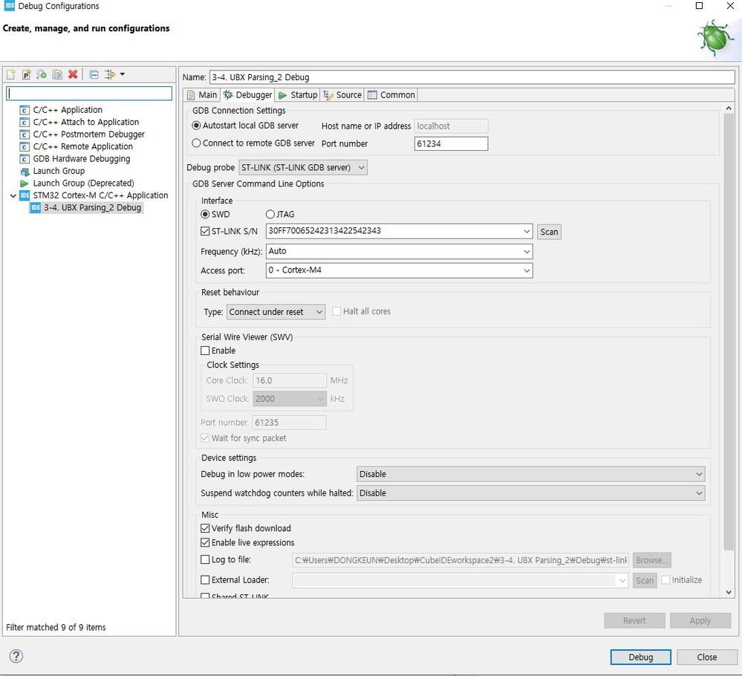The height and width of the screenshot is (676, 742).
Task: Click the New launch configuration icon
Action: tap(11, 74)
